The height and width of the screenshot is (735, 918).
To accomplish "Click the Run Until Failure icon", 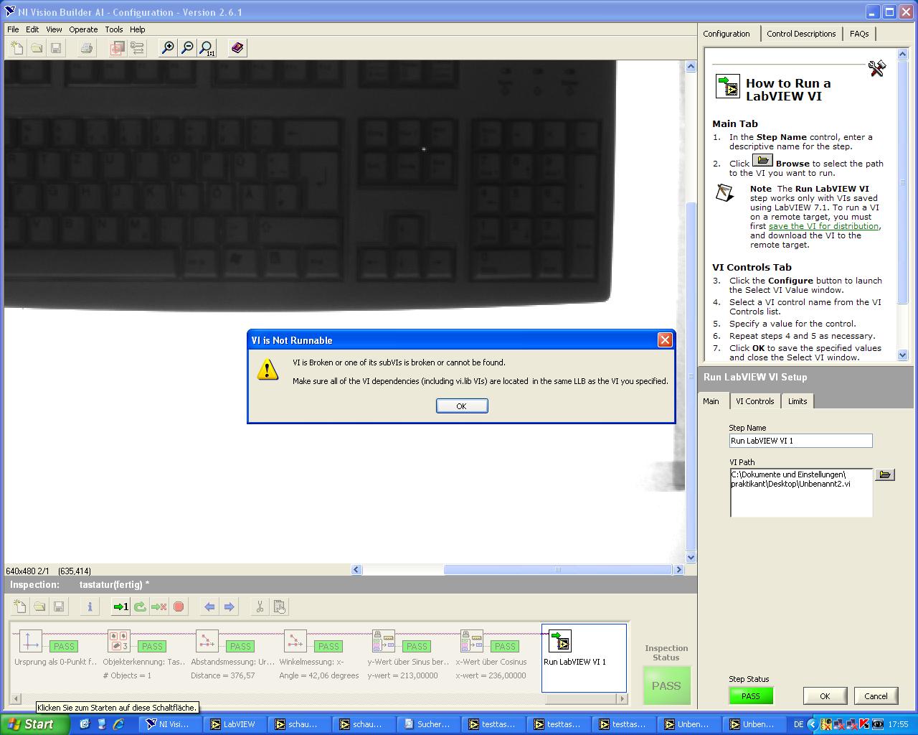I will (x=159, y=607).
